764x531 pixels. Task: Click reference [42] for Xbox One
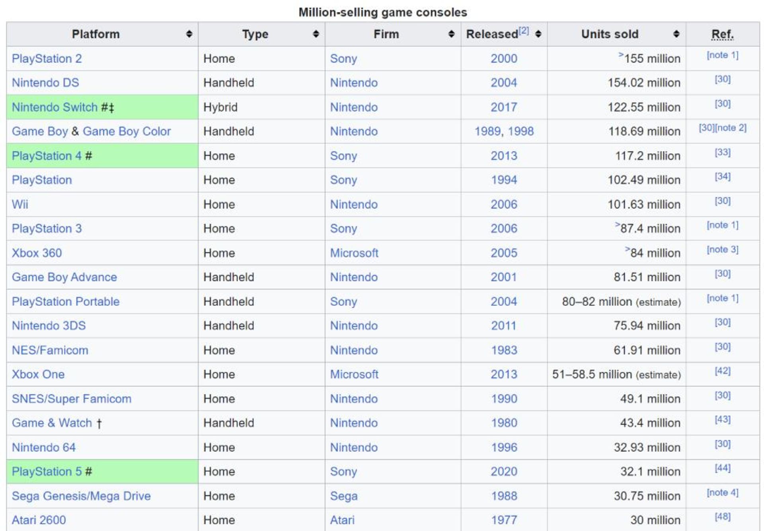point(722,371)
